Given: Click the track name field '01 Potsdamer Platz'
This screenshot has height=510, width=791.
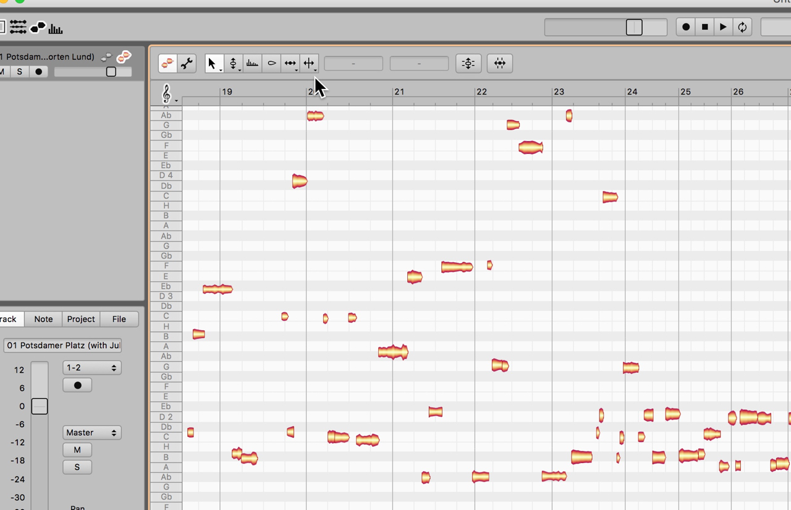Looking at the screenshot, I should pyautogui.click(x=62, y=346).
